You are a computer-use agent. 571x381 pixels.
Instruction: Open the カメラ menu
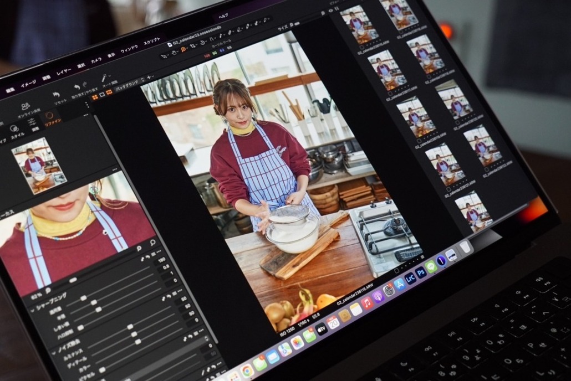pos(96,60)
